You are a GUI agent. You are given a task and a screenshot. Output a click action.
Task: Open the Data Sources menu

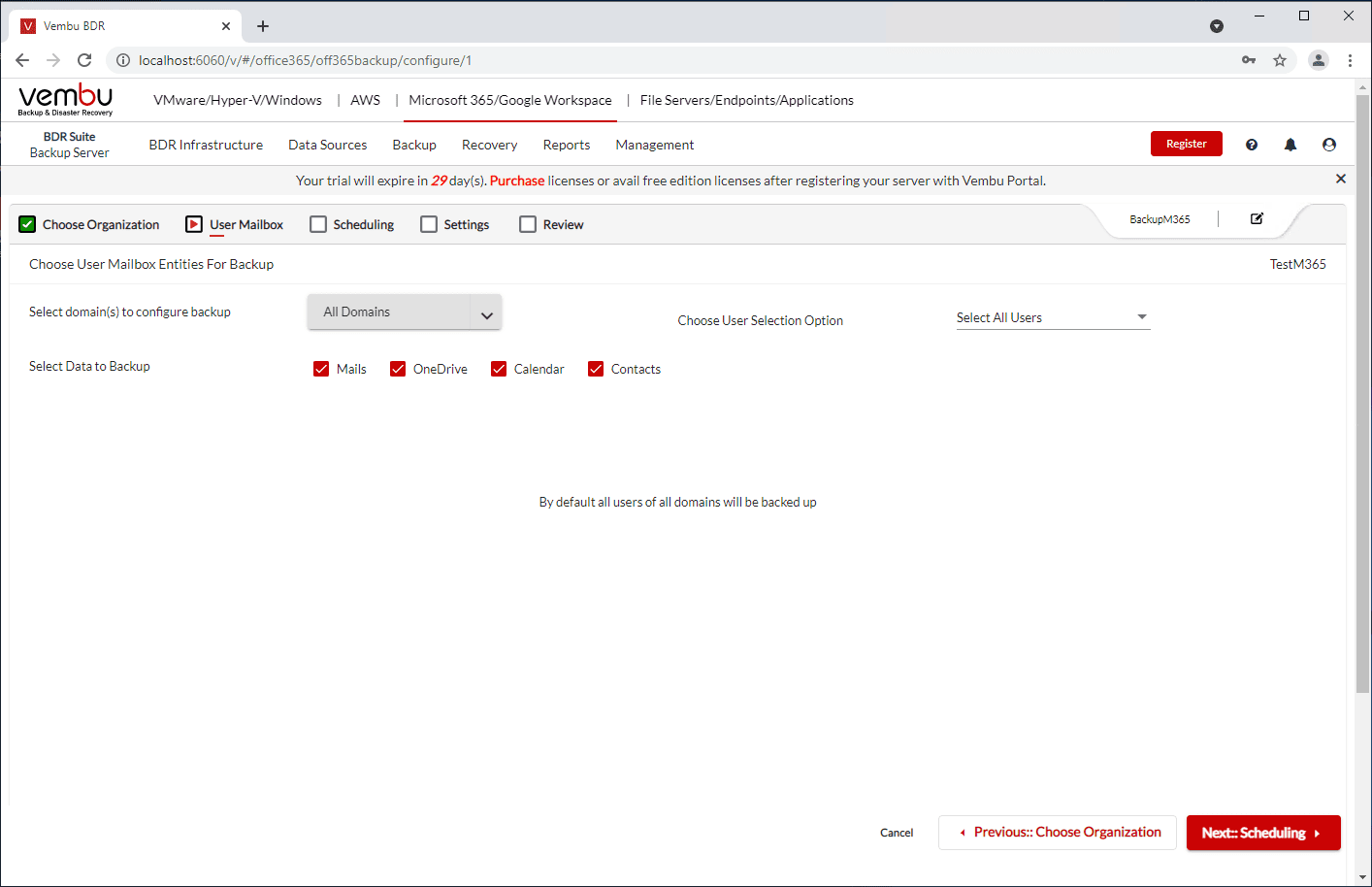point(328,145)
